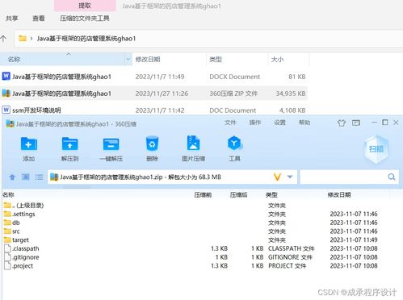
Task: Open the 文件 menu in 360压缩
Action: 230,123
